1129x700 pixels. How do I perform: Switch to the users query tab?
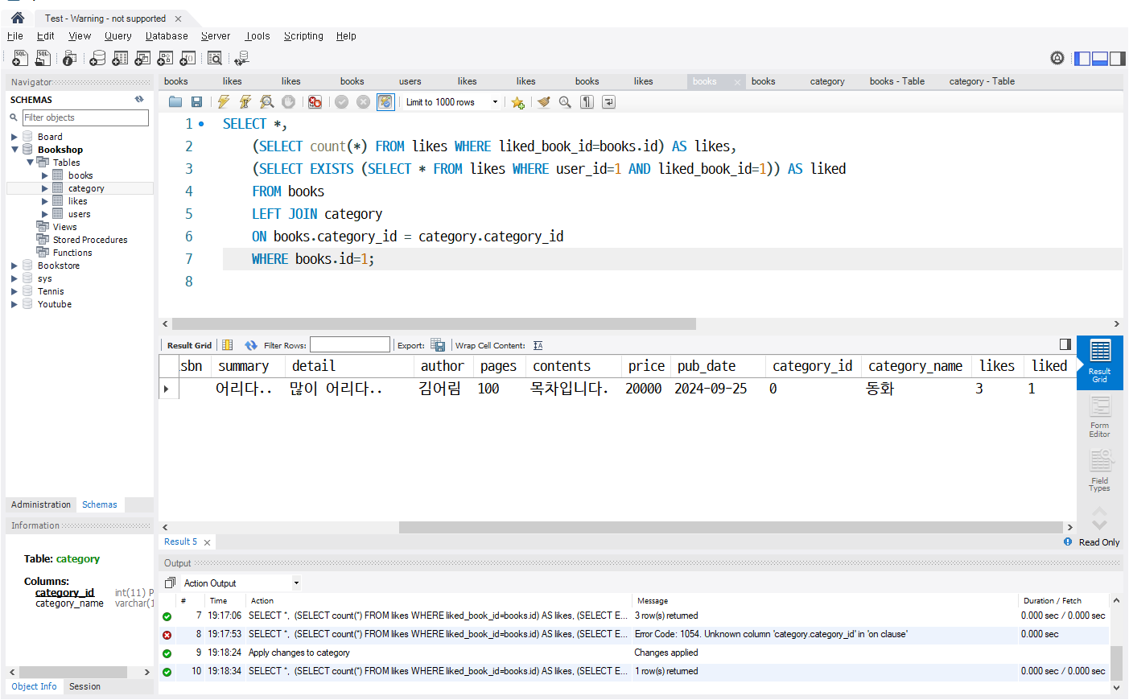coord(410,81)
